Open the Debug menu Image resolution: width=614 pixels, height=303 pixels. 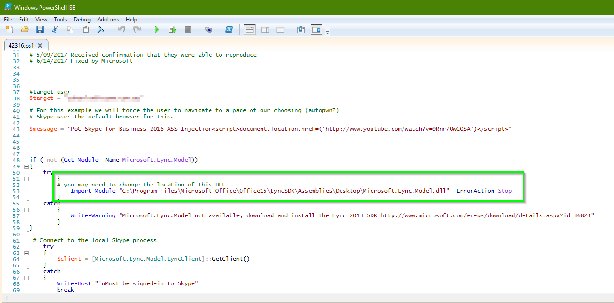pos(82,20)
